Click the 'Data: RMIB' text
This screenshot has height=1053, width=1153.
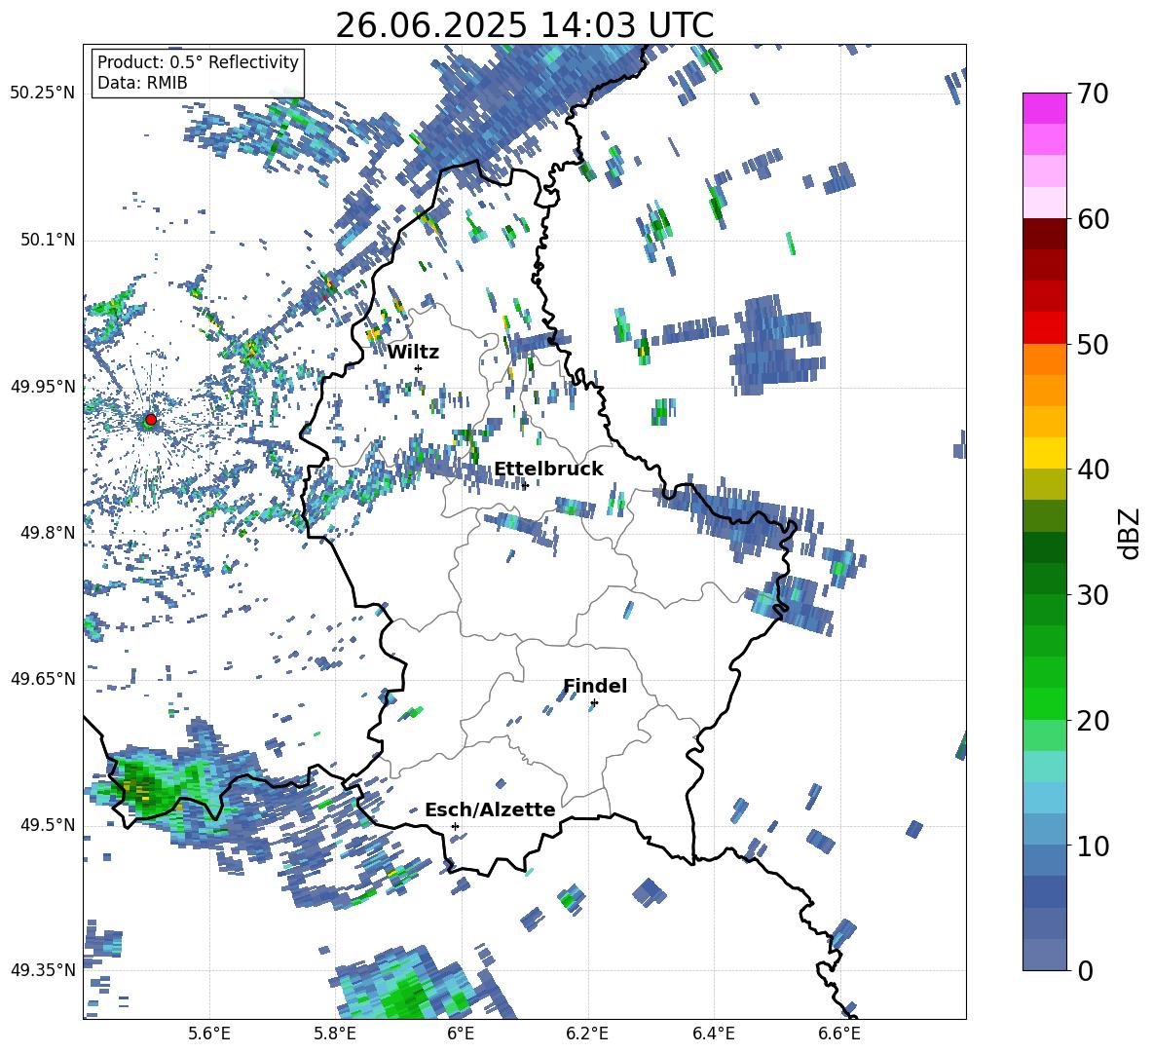142,83
